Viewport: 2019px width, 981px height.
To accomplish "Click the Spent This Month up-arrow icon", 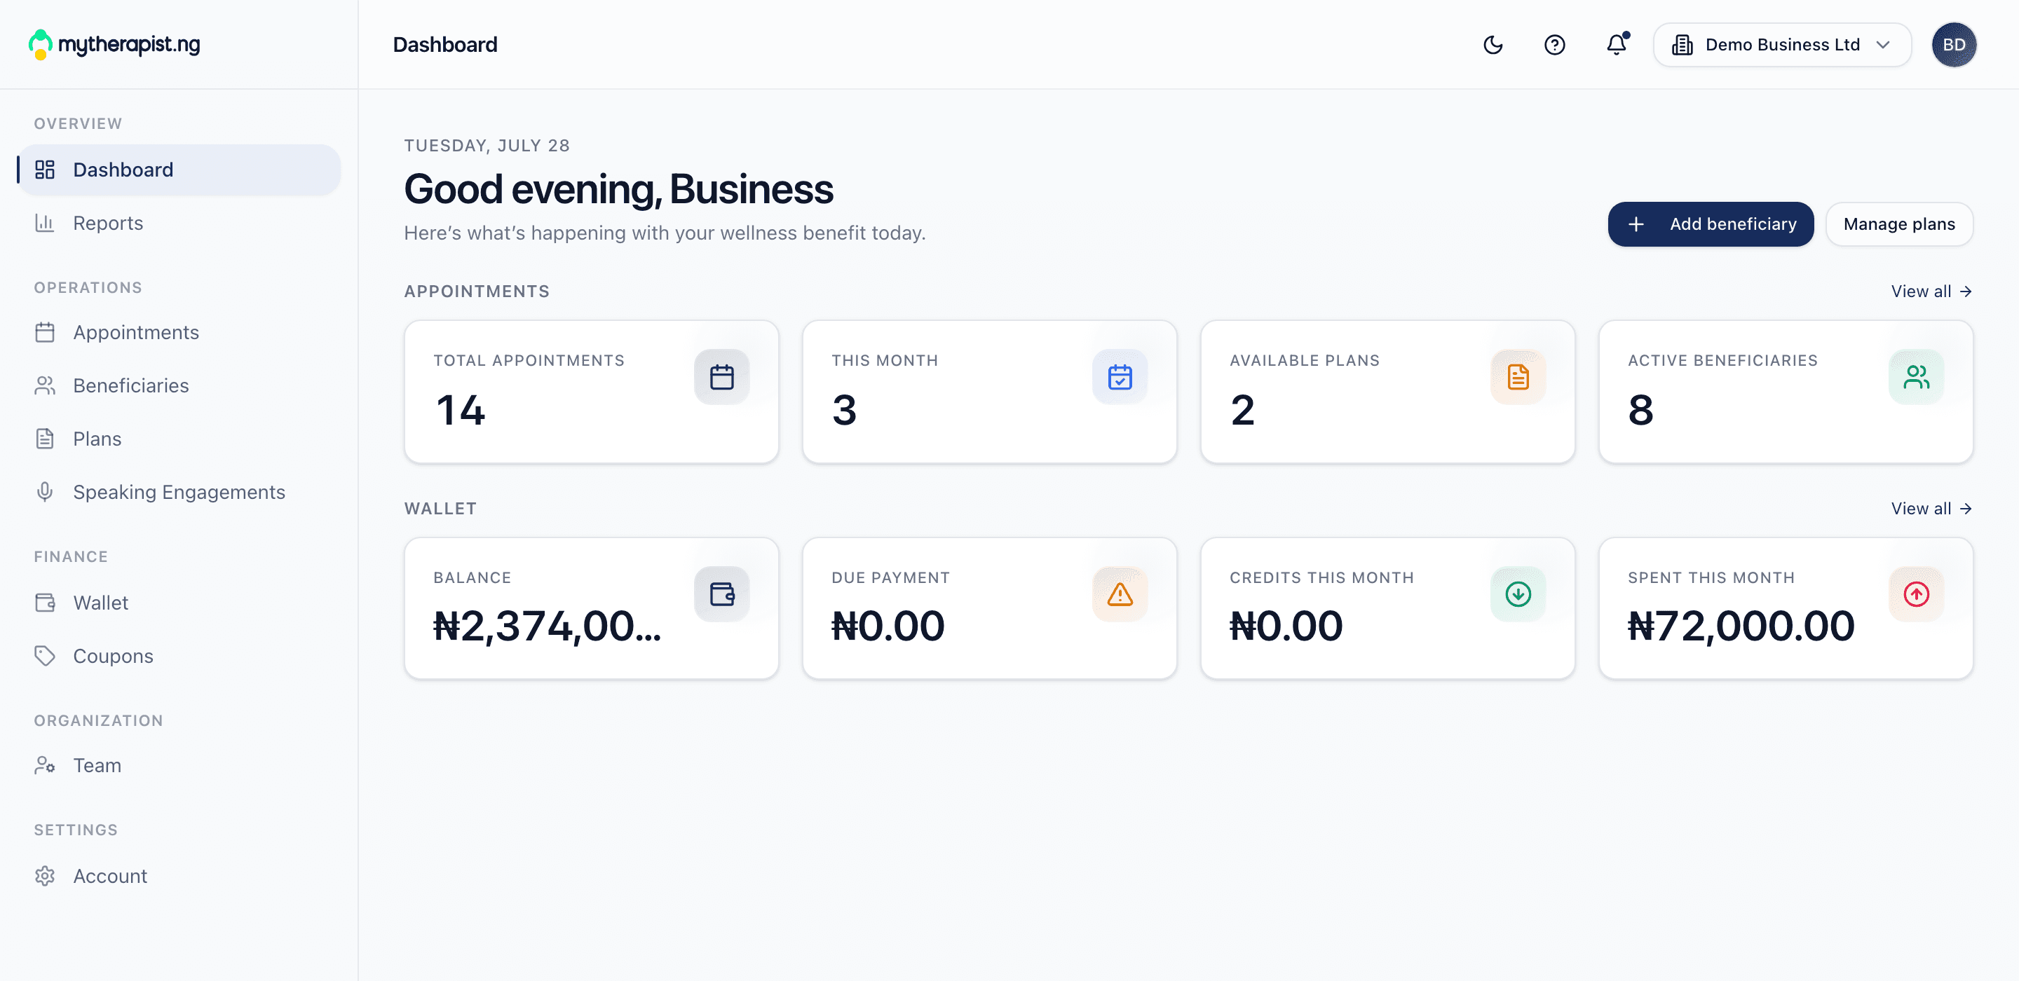I will click(x=1915, y=594).
